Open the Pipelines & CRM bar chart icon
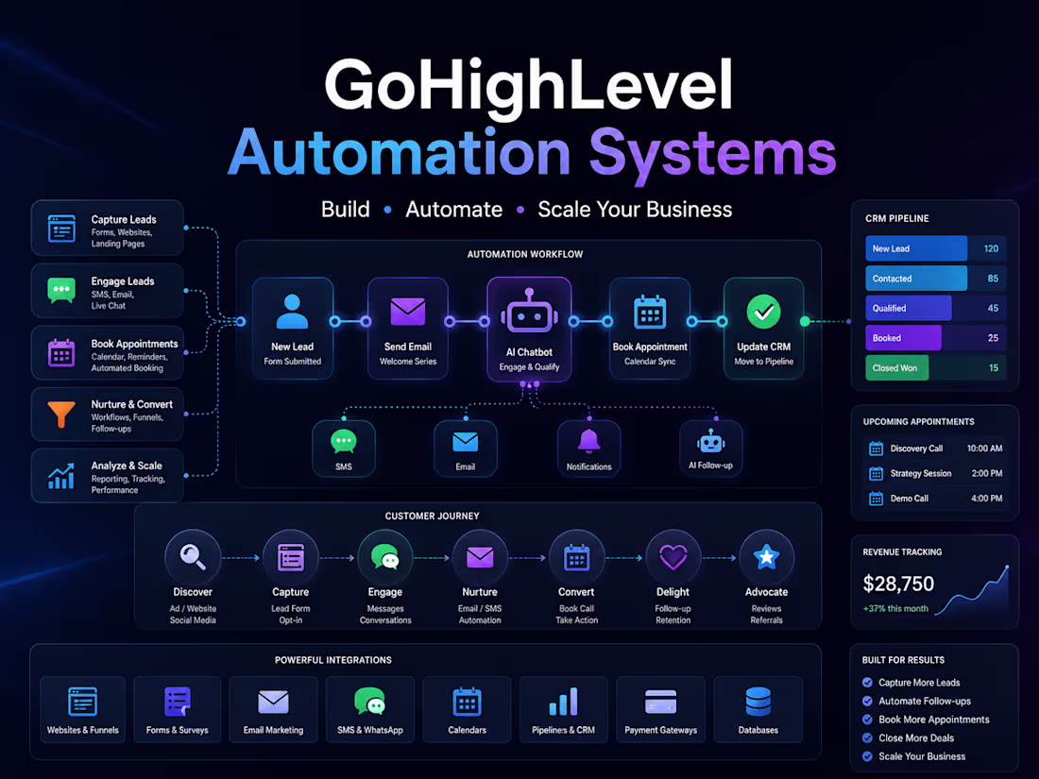Screen dimensions: 1039x779 pos(563,702)
